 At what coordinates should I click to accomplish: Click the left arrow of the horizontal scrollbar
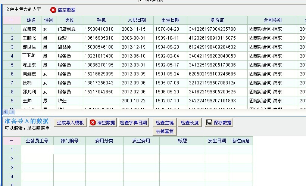(x=6, y=112)
